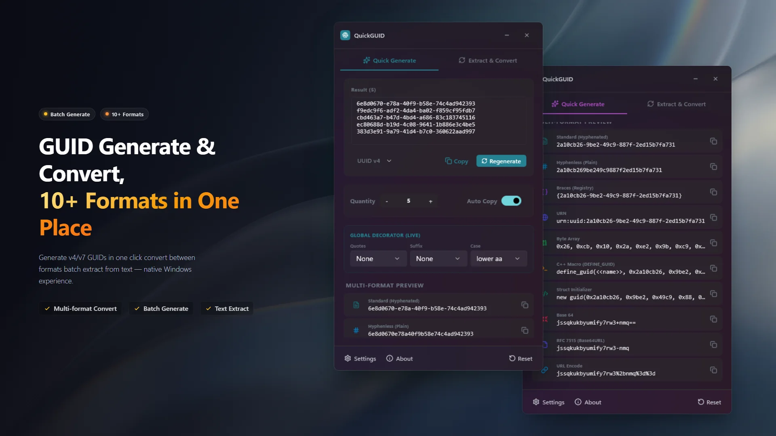This screenshot has width=776, height=436.
Task: Decrease quantity with the minus button
Action: click(387, 201)
